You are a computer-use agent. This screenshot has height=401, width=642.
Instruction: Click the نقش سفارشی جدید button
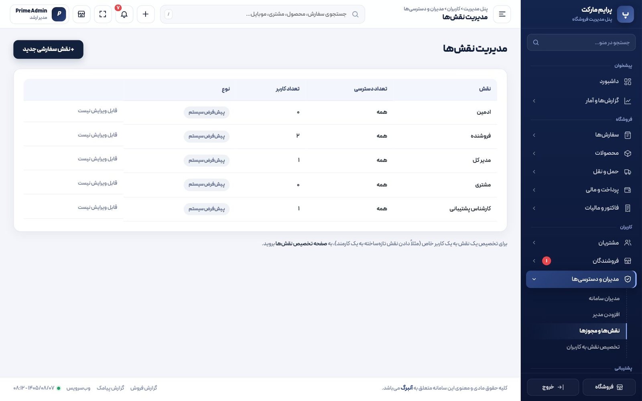point(48,49)
